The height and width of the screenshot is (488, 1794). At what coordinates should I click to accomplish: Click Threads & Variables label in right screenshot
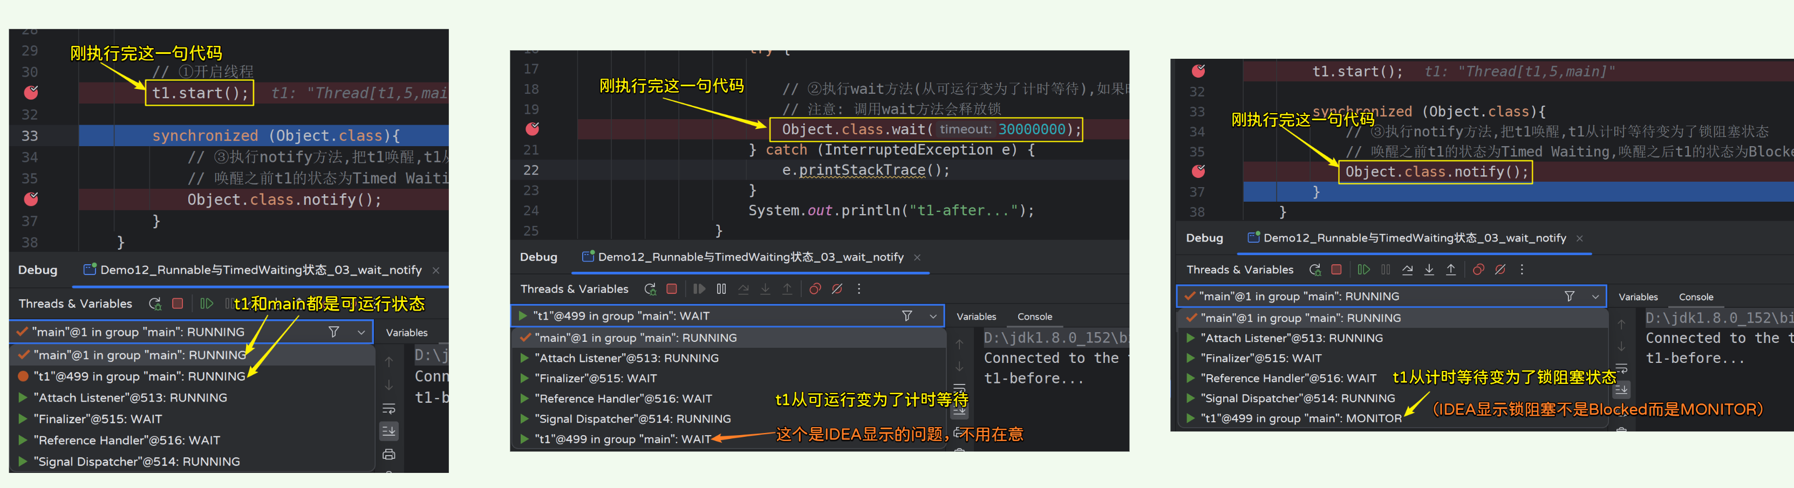[1240, 270]
